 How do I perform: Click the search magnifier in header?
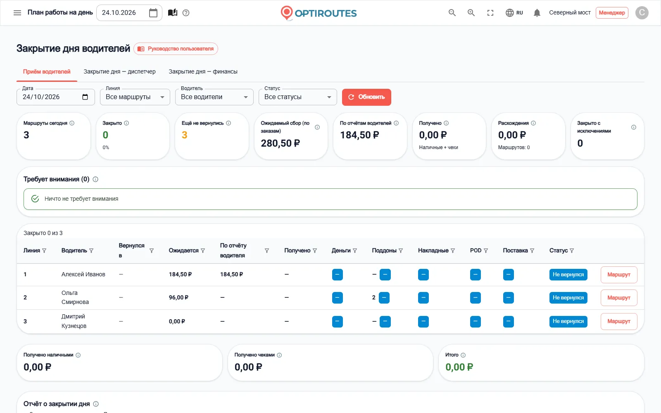pyautogui.click(x=452, y=13)
